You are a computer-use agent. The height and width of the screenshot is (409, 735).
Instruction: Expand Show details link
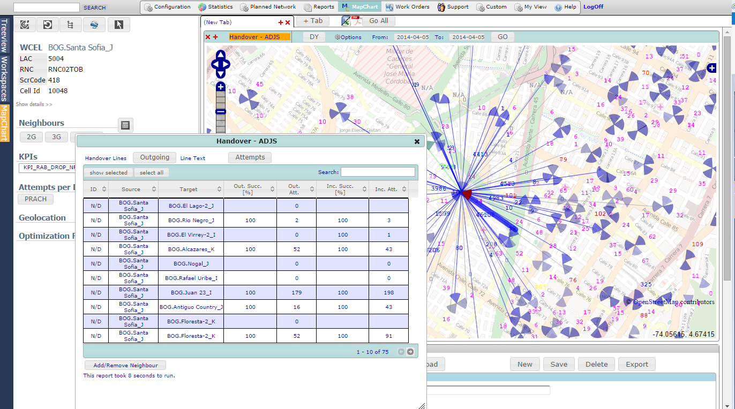click(34, 104)
